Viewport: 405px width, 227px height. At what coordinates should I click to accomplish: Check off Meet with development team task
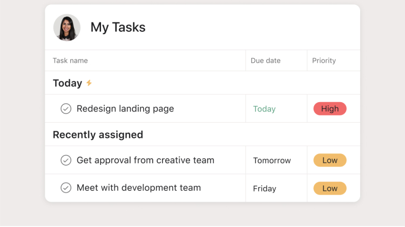[x=66, y=188]
